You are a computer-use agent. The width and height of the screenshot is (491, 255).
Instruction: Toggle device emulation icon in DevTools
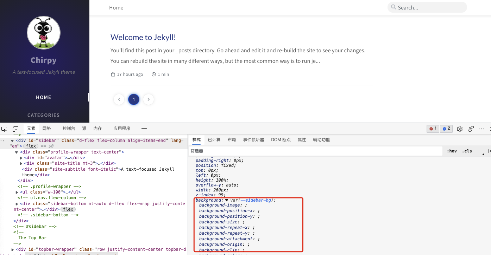[15, 129]
